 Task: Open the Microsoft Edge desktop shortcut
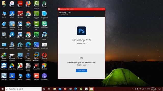28,47
